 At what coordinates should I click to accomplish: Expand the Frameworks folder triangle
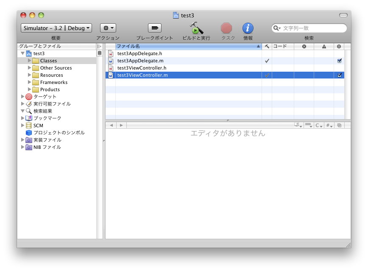point(30,82)
